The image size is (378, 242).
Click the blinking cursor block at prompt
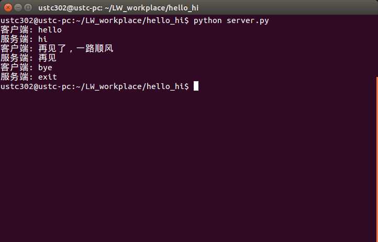[x=196, y=86]
